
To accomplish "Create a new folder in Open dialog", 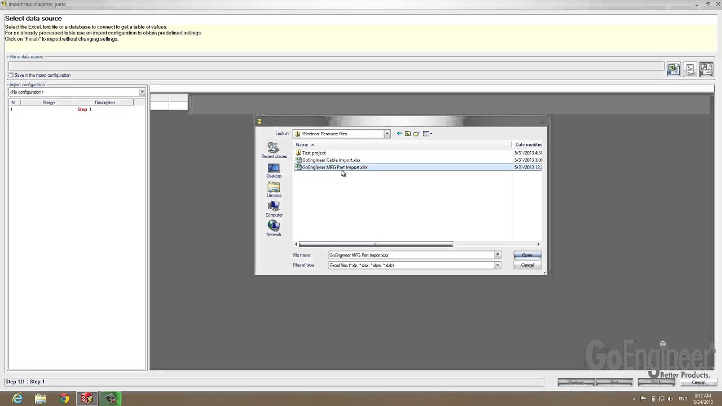I will pos(416,134).
